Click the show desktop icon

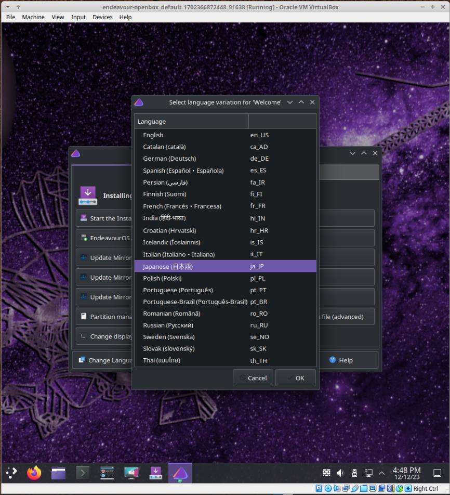(437, 473)
